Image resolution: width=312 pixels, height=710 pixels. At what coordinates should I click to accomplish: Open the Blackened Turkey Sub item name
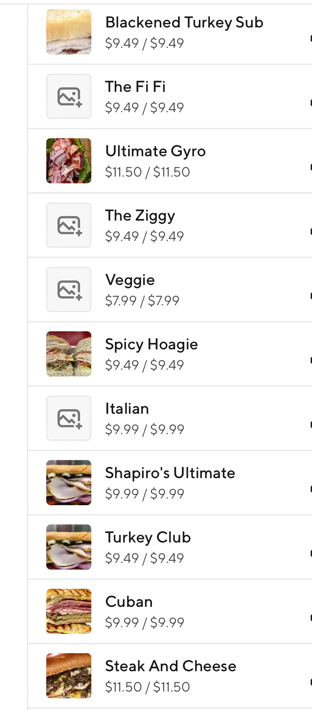pos(184,23)
